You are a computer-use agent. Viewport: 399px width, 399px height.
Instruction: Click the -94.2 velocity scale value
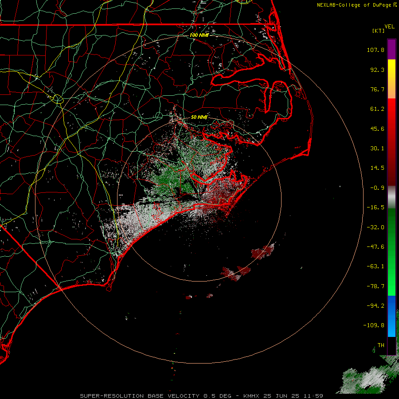click(x=376, y=305)
